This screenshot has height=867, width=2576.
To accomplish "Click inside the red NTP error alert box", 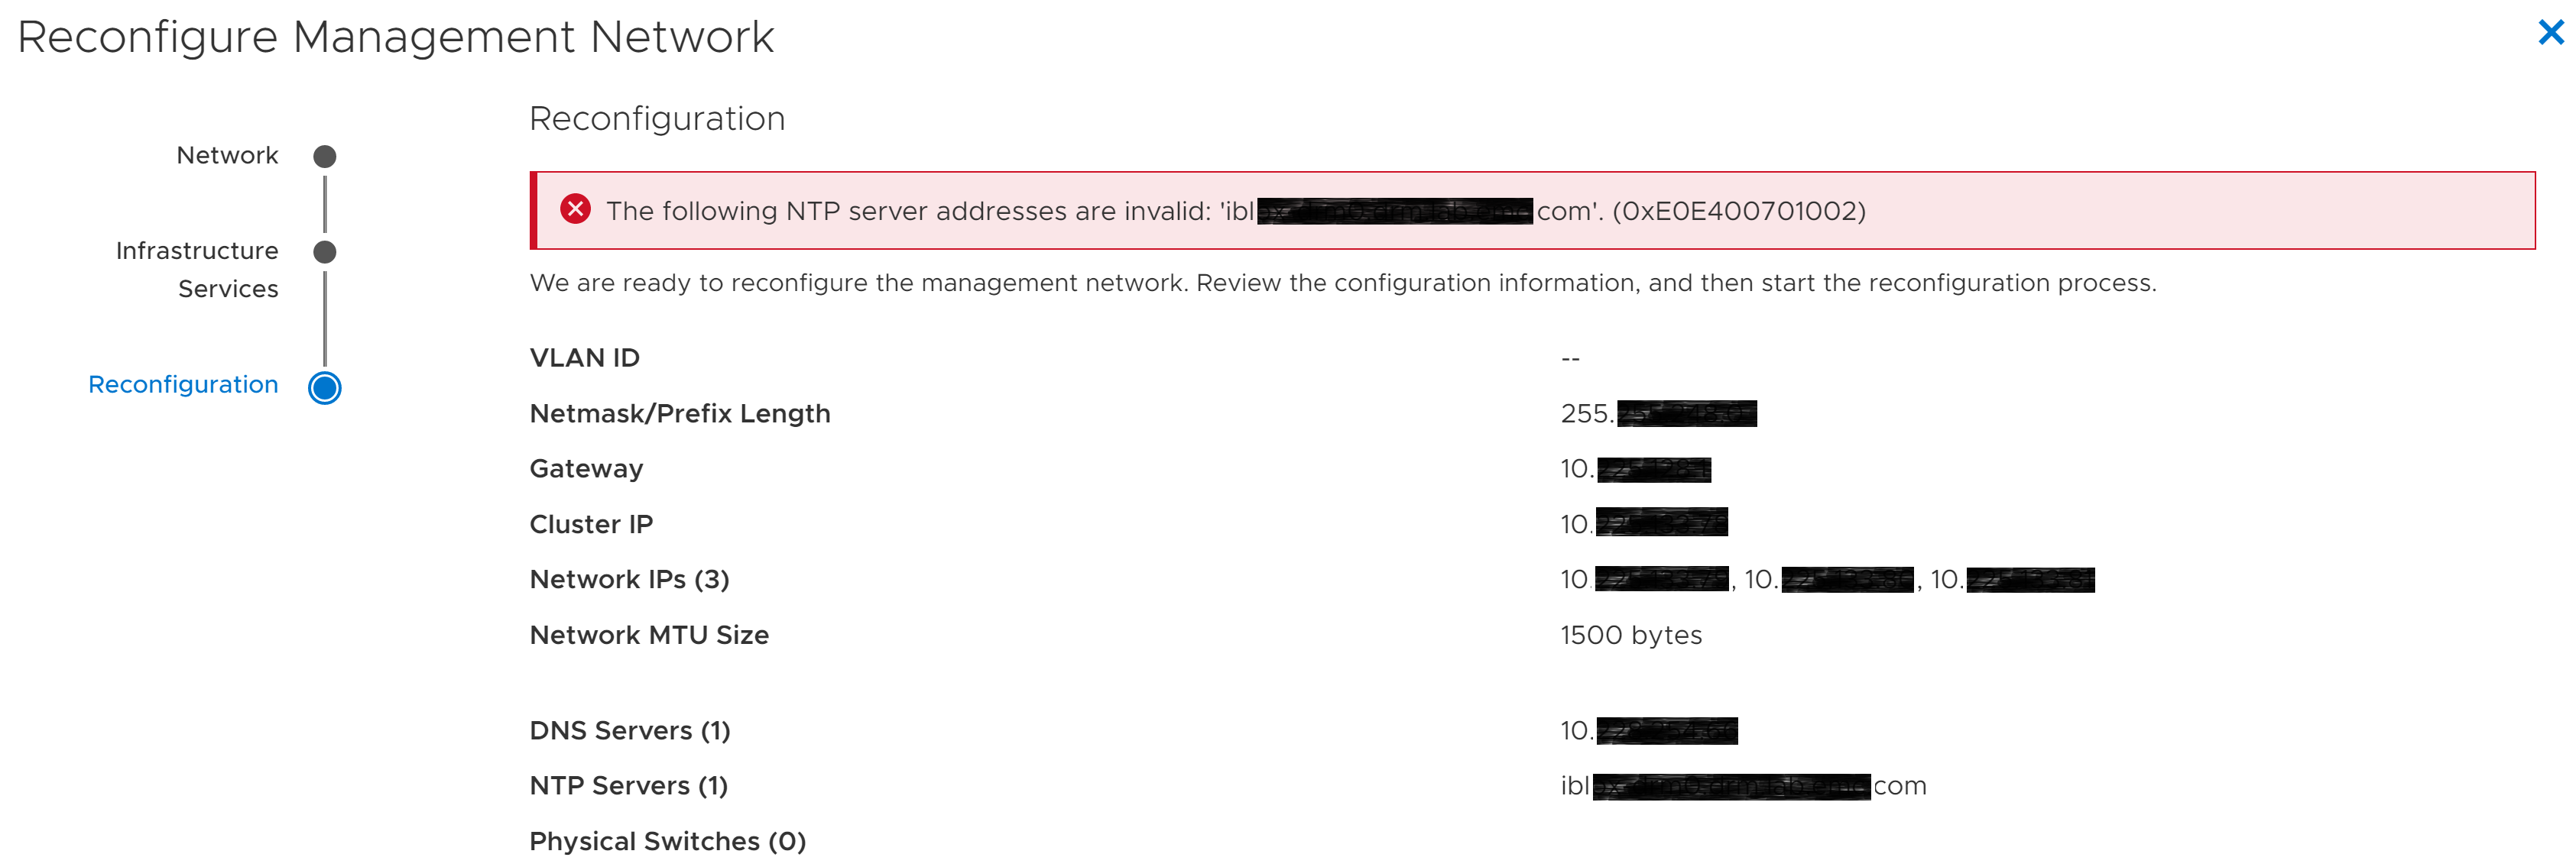I will [1300, 211].
